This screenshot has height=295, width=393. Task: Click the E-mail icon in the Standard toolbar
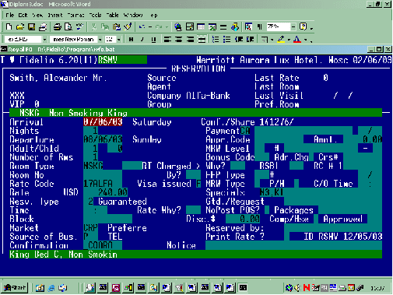click(43, 26)
